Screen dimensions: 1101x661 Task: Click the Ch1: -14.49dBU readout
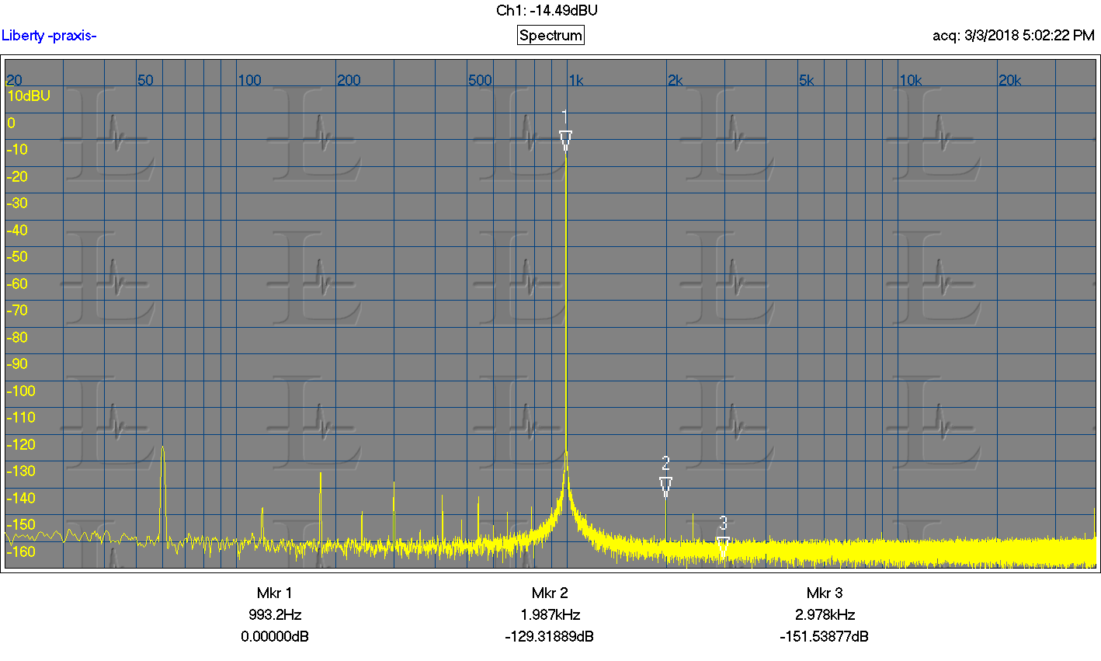pyautogui.click(x=547, y=11)
